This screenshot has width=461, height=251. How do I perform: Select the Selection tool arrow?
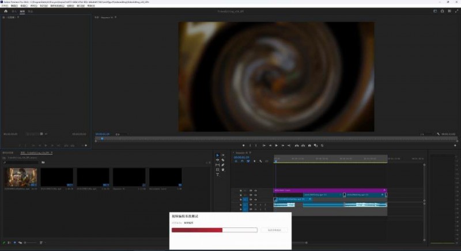217,155
